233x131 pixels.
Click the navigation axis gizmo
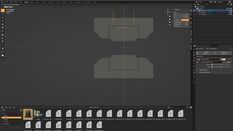click(168, 12)
